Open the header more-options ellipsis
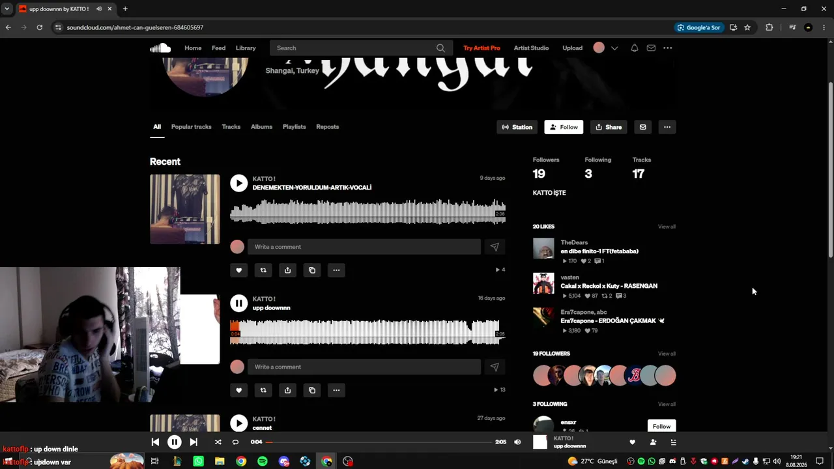This screenshot has height=469, width=834. click(x=668, y=48)
